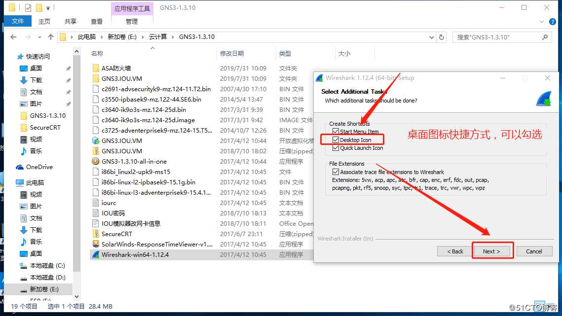The width and height of the screenshot is (562, 316).
Task: Select the c3550-ipbasek9 bin file icon
Action: coord(96,99)
